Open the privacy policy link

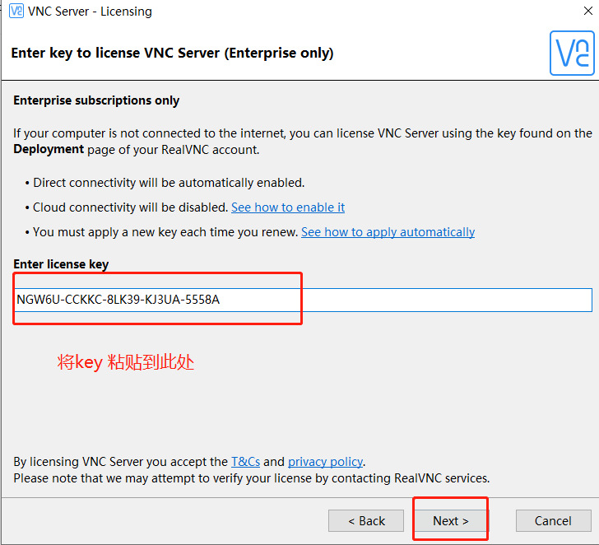click(x=325, y=462)
